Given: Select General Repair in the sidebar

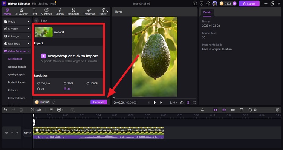Looking at the screenshot, I should click(x=17, y=67).
